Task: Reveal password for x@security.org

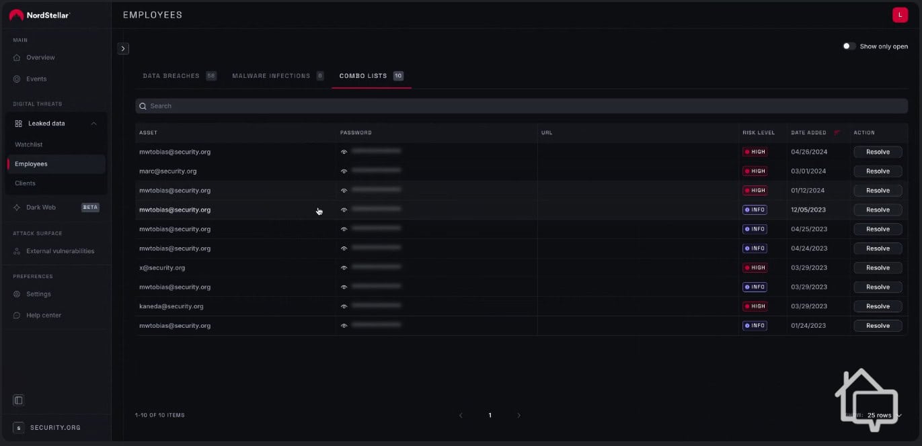Action: click(x=344, y=268)
